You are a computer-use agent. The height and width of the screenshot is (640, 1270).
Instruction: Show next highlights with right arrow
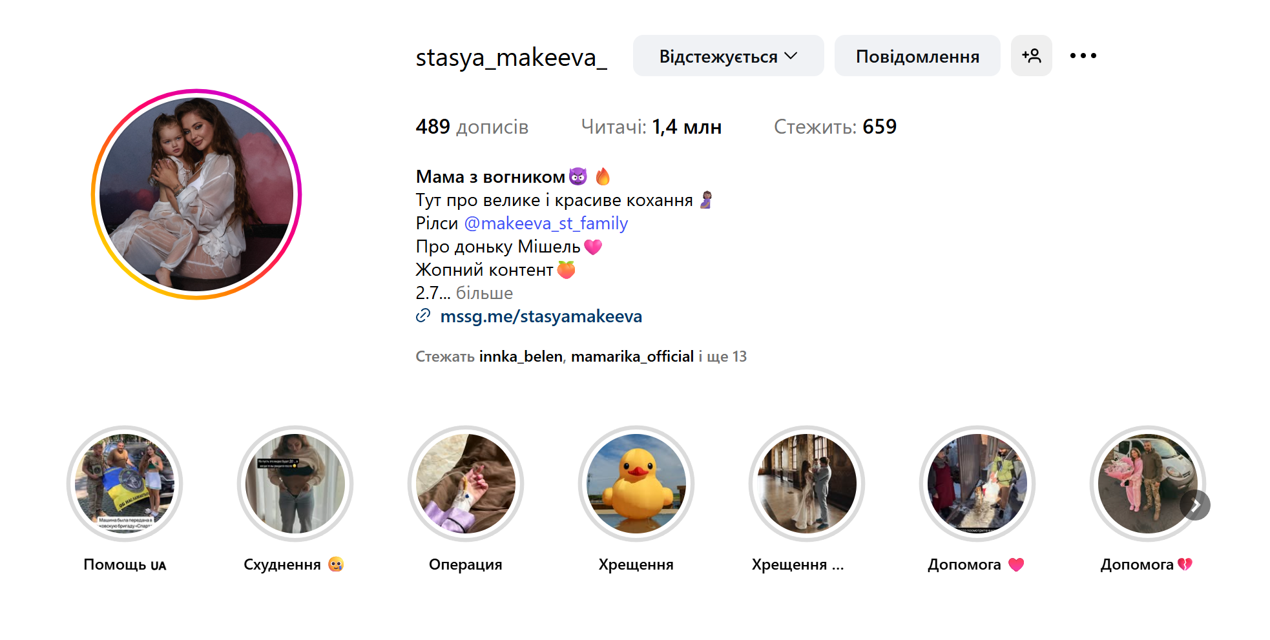[x=1195, y=505]
